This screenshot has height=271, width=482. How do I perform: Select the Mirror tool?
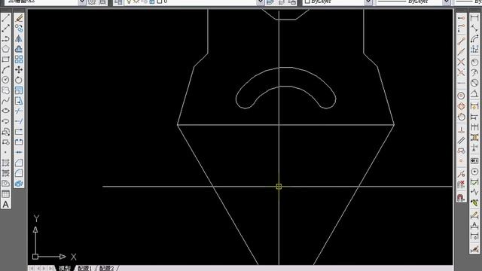(x=19, y=39)
